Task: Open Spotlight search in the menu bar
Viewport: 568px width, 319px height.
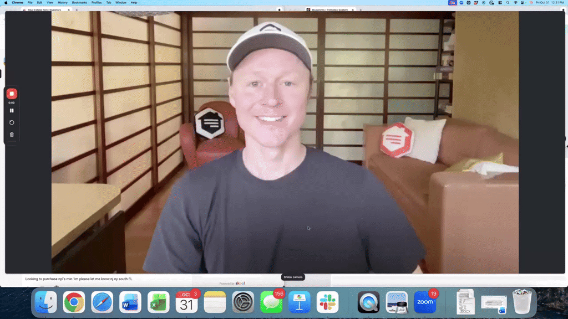Action: point(508,3)
